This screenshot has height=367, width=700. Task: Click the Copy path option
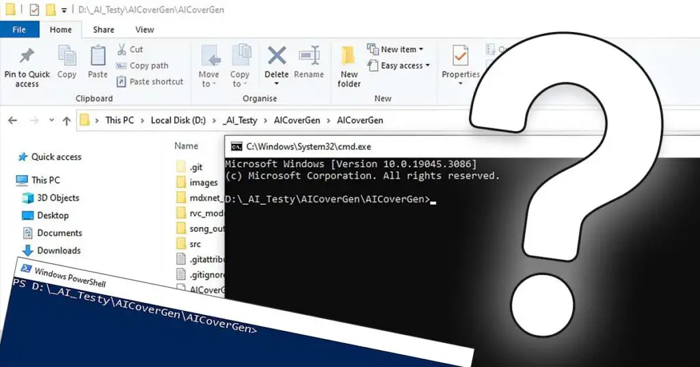[142, 66]
